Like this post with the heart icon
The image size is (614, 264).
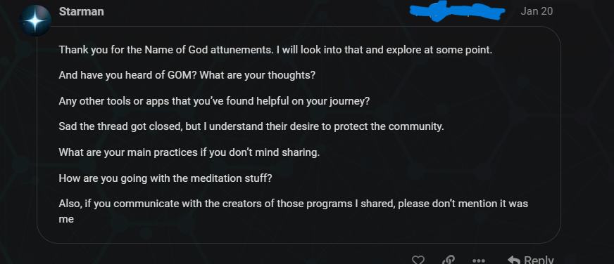tap(418, 260)
